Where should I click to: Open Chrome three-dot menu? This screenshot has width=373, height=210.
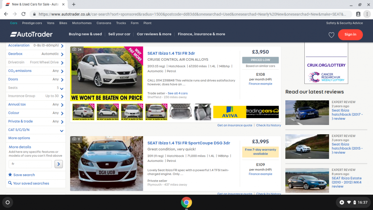(367, 14)
